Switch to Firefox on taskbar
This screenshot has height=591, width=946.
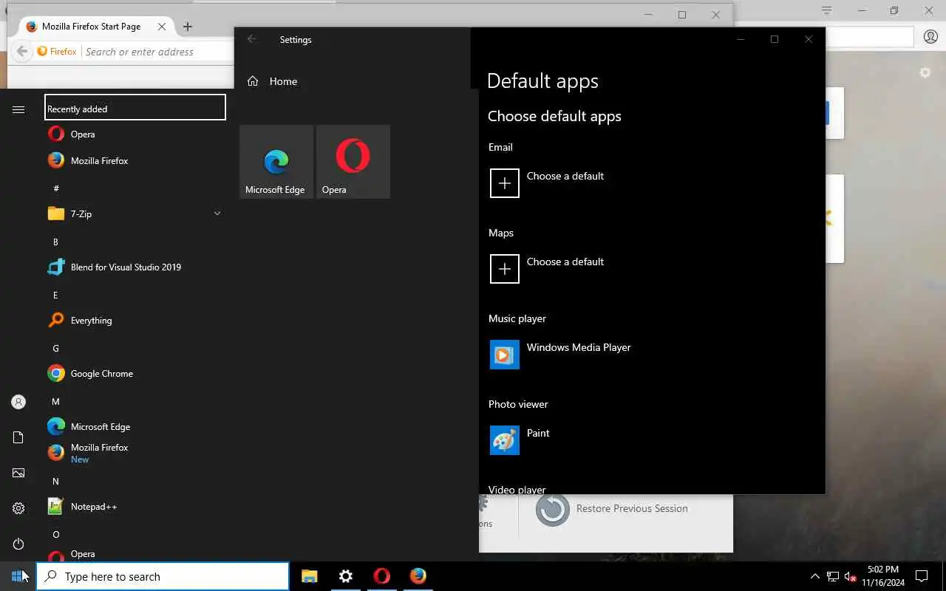tap(418, 576)
